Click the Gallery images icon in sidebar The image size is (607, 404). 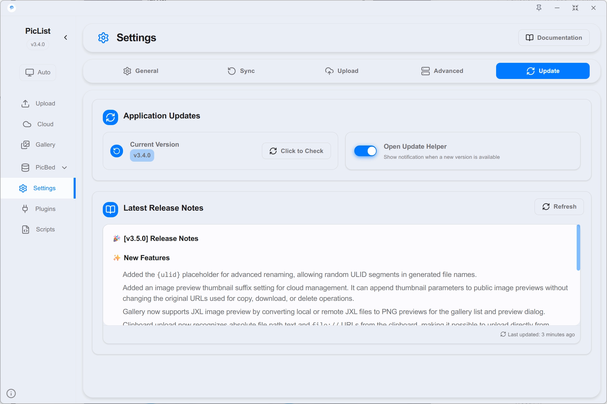pyautogui.click(x=25, y=145)
